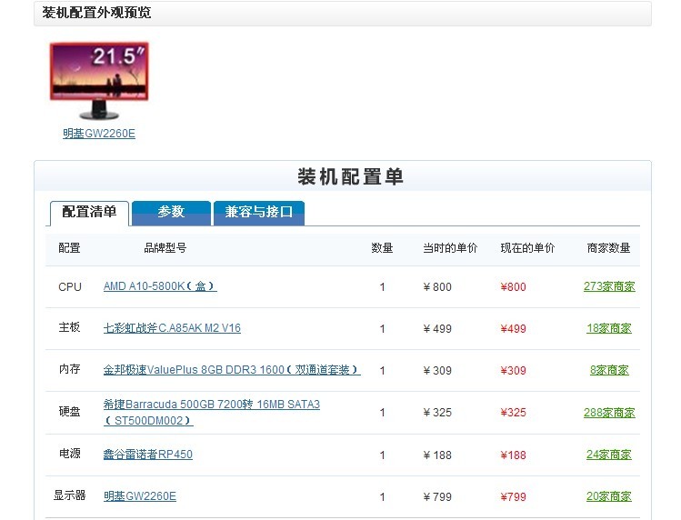Click the black ¥ 309 original price
The image size is (681, 520).
tap(437, 370)
